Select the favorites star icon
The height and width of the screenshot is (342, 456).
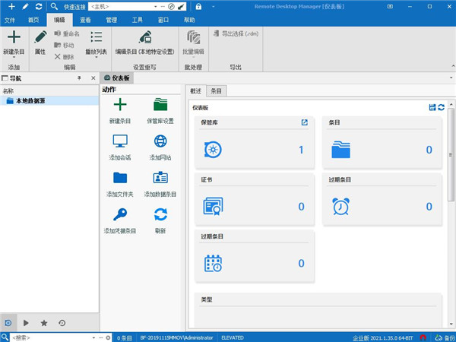point(44,323)
